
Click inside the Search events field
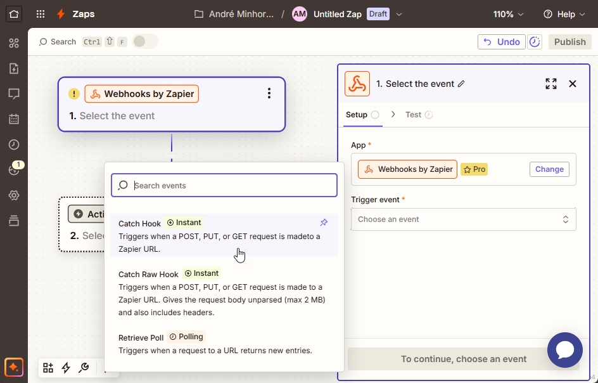pos(224,185)
